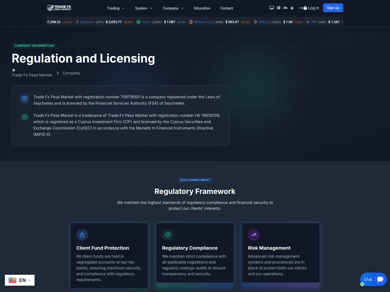
Task: Click the Risk Management card title
Action: point(269,248)
